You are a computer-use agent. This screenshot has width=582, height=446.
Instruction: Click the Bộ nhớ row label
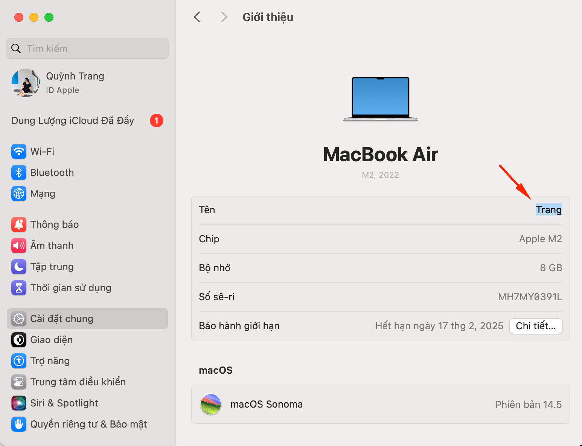(215, 268)
